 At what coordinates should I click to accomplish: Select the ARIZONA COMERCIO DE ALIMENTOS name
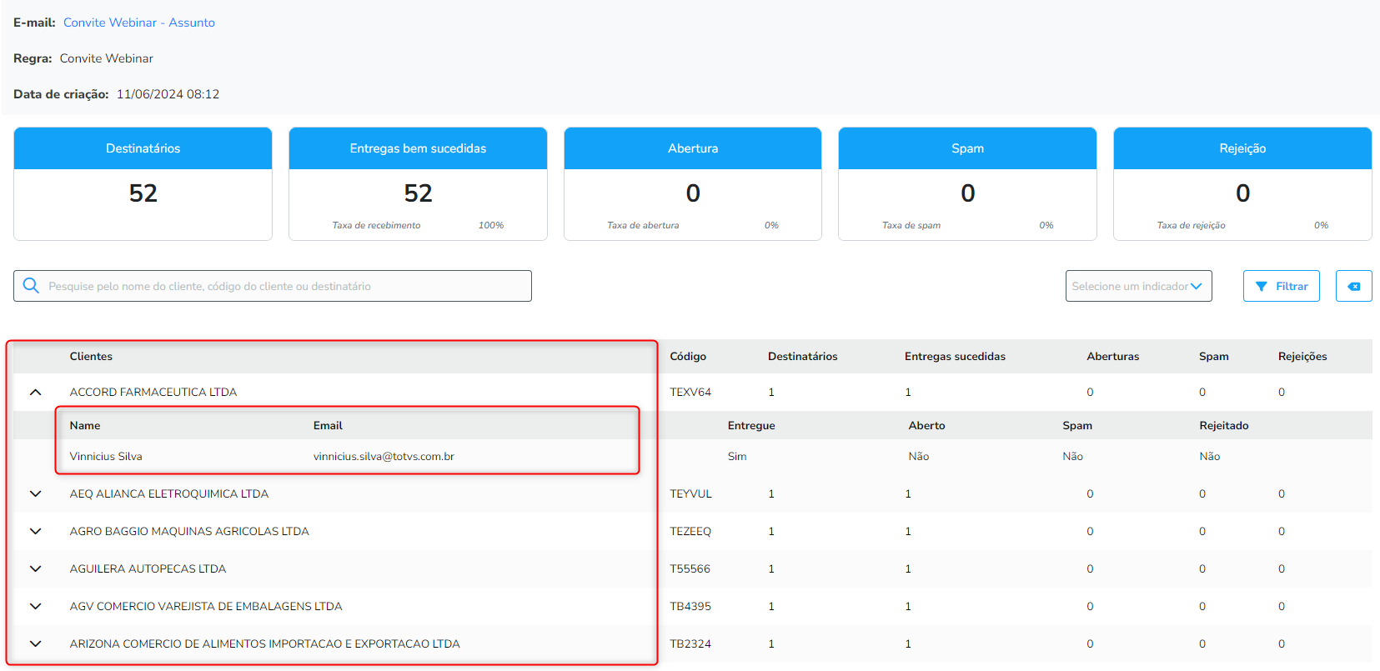coord(264,643)
